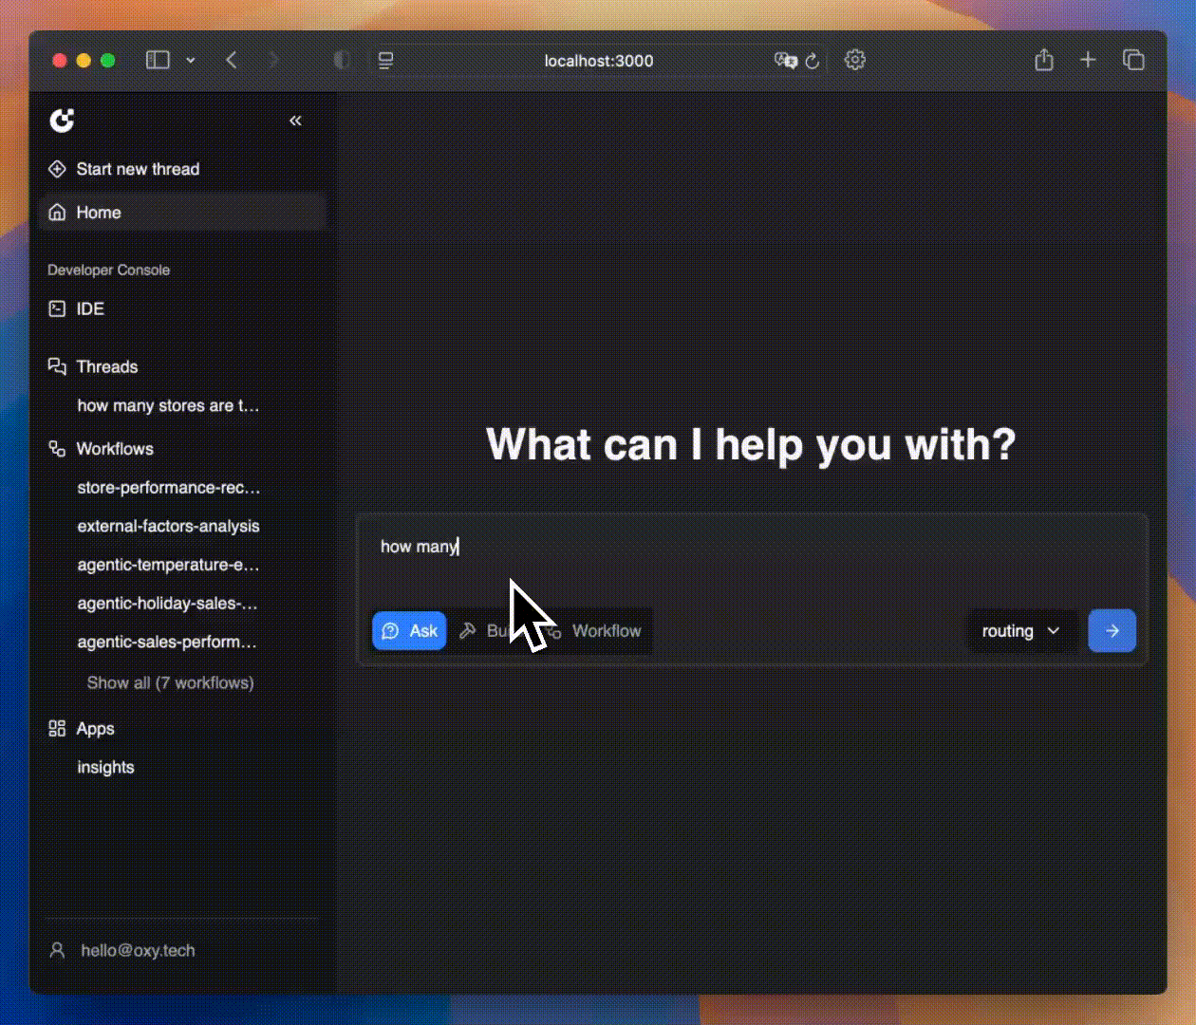Go back with Safari back arrow
Viewport: 1196px width, 1025px height.
(x=231, y=60)
